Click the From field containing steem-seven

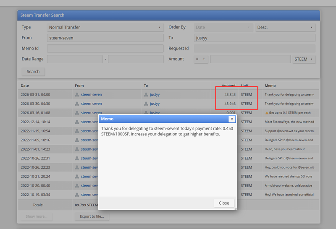(105, 38)
